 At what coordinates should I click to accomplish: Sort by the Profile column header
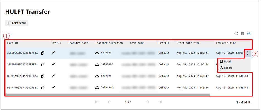(164, 43)
